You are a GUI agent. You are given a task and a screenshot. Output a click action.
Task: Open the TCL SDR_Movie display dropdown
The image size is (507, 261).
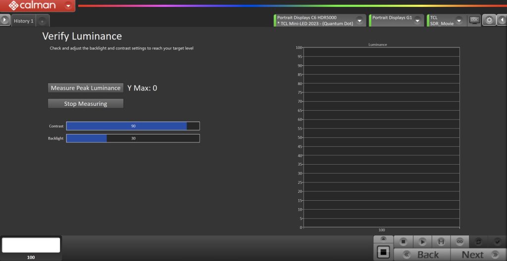tap(458, 21)
